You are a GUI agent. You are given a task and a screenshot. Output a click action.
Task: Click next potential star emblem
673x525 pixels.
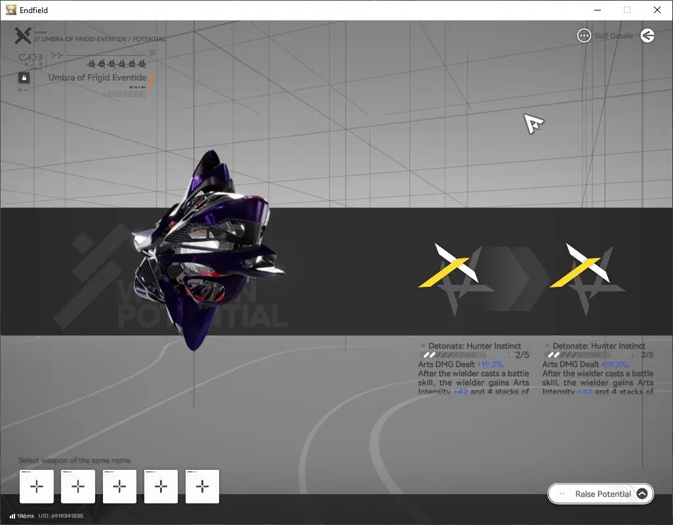click(x=588, y=279)
